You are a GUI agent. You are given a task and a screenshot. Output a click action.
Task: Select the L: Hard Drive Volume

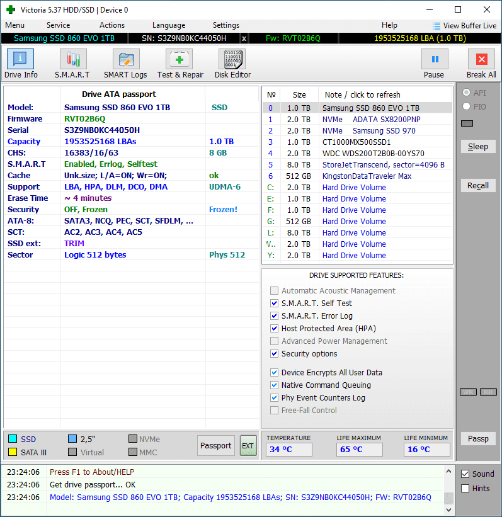coord(358,233)
